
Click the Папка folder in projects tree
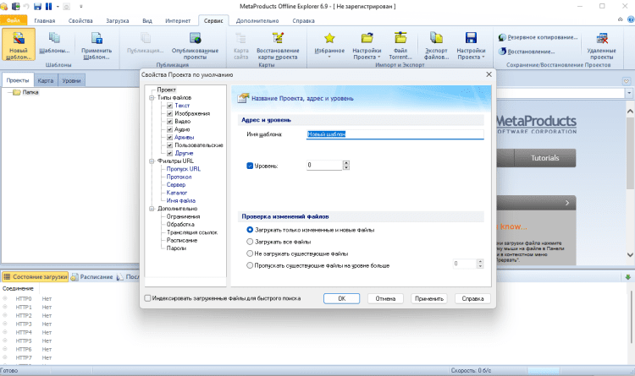pyautogui.click(x=26, y=93)
